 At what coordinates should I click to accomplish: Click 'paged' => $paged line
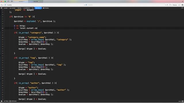coord(24,10)
